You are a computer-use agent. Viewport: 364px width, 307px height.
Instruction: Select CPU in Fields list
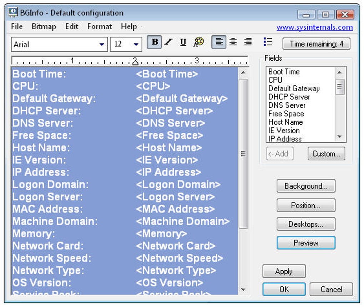[275, 80]
